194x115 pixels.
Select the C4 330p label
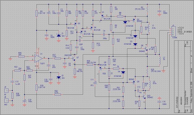coord(105,35)
